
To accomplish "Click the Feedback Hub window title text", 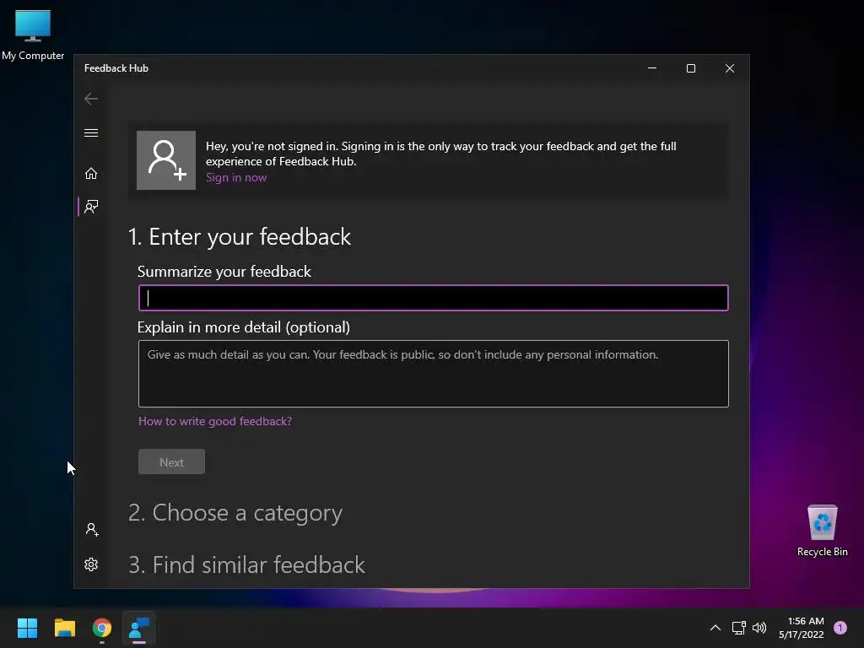I will pyautogui.click(x=116, y=68).
